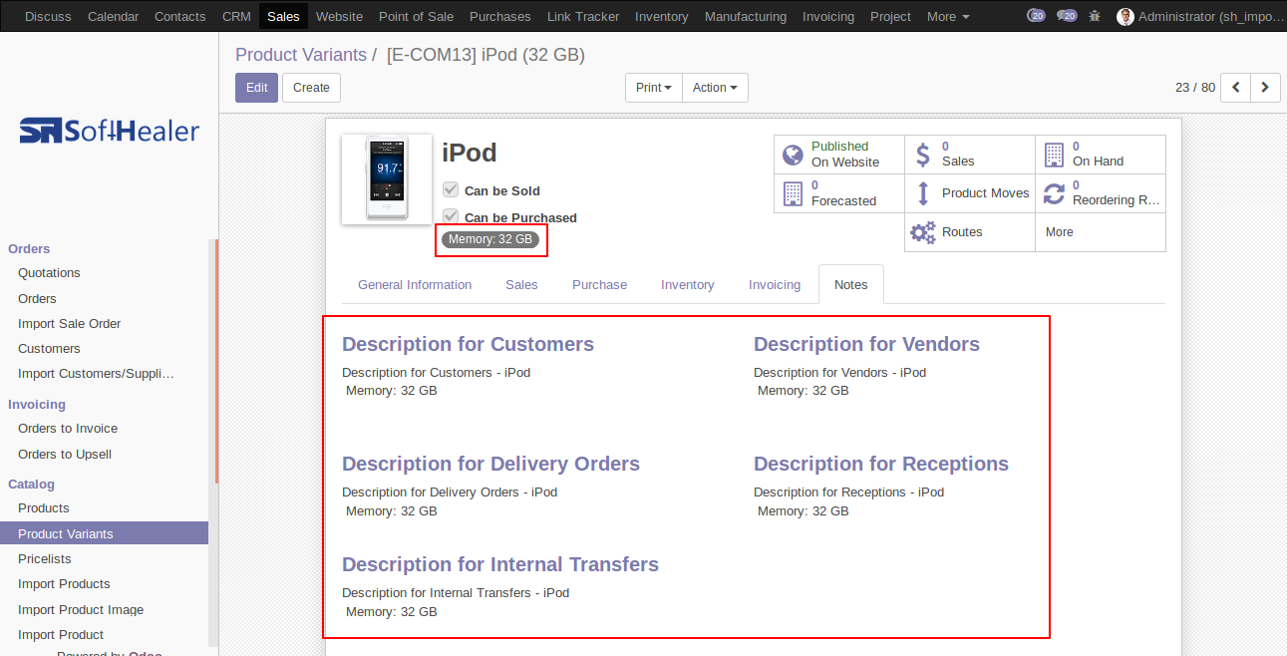This screenshot has height=656, width=1287.
Task: Click the 23 / 80 pager counter
Action: pyautogui.click(x=1195, y=88)
